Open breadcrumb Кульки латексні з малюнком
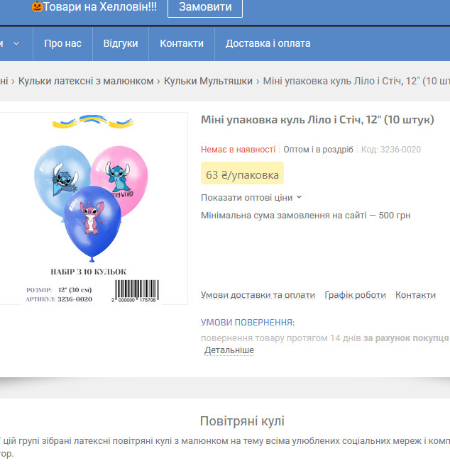Image resolution: width=450 pixels, height=468 pixels. (x=86, y=82)
